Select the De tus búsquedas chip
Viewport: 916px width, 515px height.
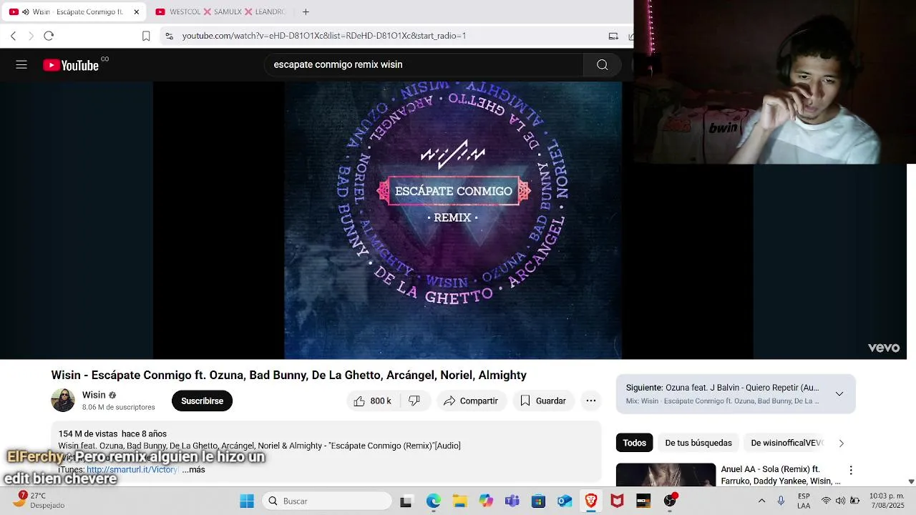[698, 443]
